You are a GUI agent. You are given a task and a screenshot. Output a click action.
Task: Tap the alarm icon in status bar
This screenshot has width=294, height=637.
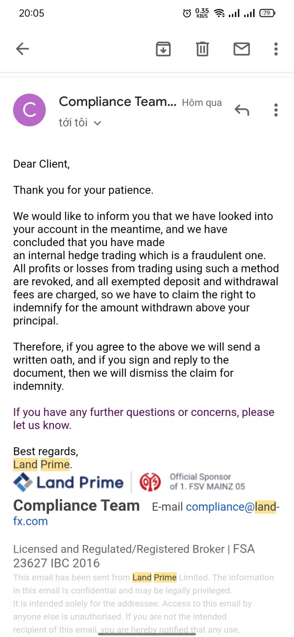click(x=187, y=13)
